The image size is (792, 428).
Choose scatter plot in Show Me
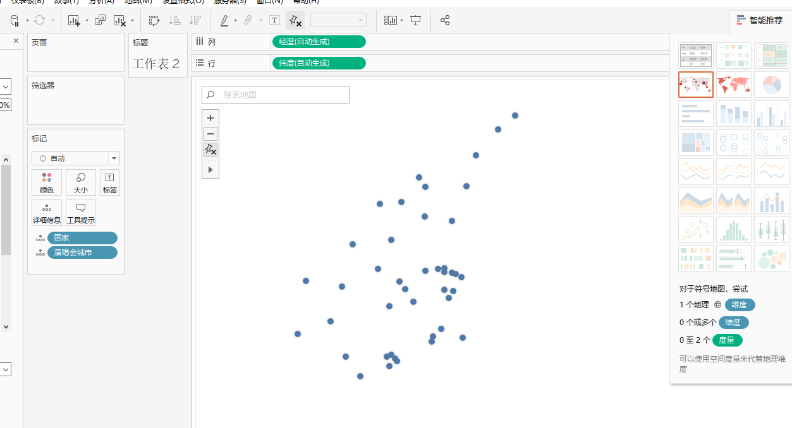click(x=696, y=230)
